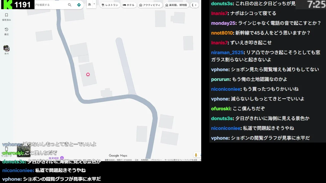Click the 日本 region link in map footer
326x183 pixels.
(137, 160)
